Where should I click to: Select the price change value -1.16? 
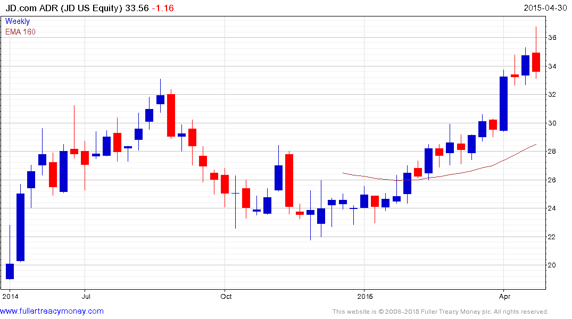(163, 8)
